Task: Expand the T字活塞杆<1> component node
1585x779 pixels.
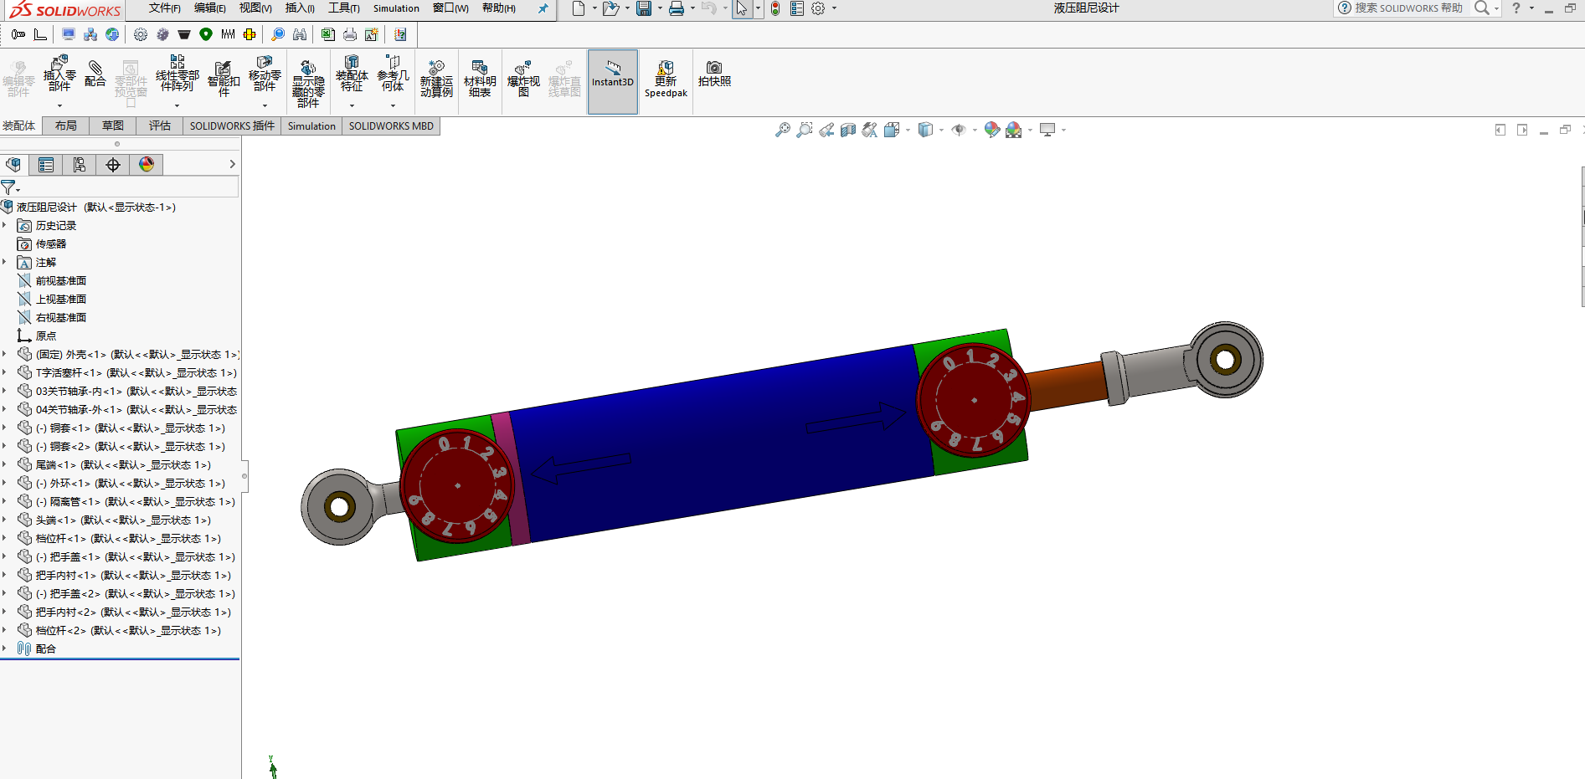Action: pyautogui.click(x=5, y=372)
